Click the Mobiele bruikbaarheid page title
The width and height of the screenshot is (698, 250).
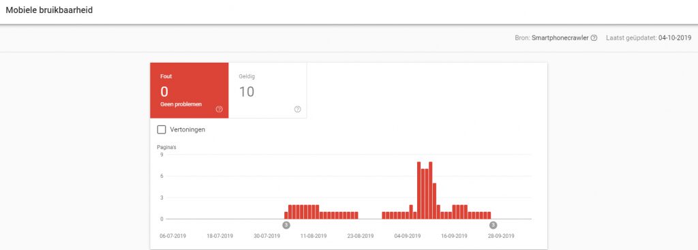point(49,10)
